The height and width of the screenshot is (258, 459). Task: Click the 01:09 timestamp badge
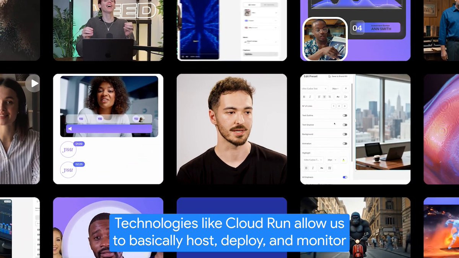click(79, 144)
